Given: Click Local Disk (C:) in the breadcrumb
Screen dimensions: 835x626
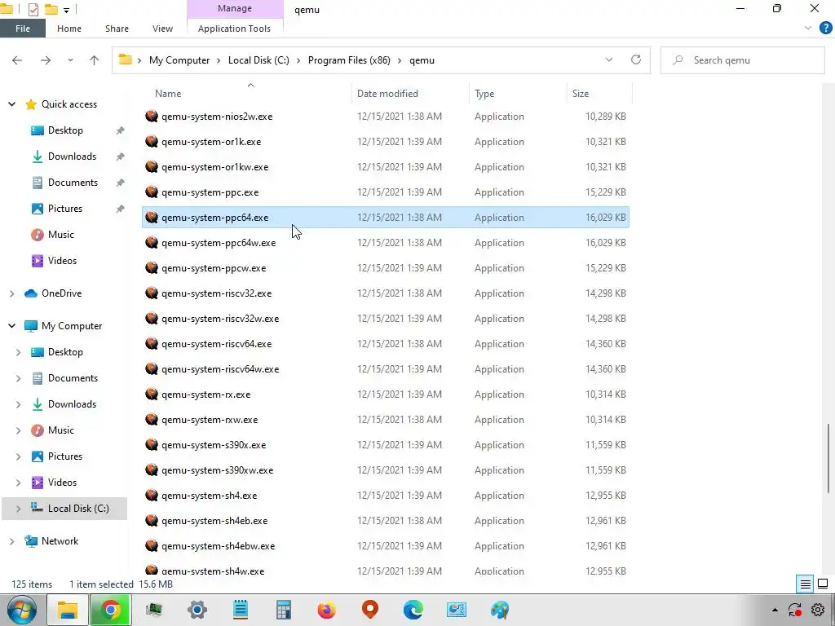Looking at the screenshot, I should pyautogui.click(x=258, y=60).
